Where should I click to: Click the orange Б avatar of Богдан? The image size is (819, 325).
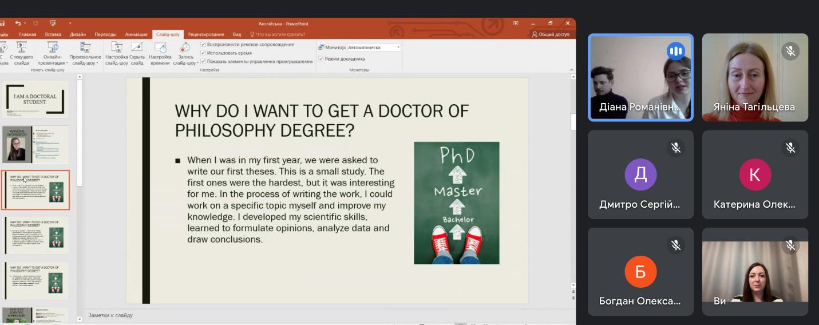(x=640, y=272)
